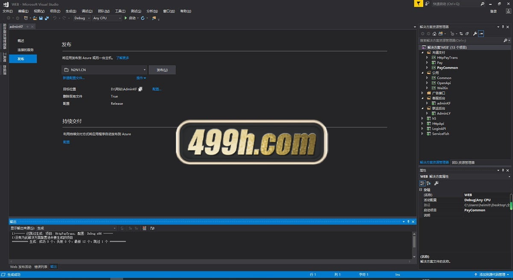This screenshot has height=280, width=513.
Task: Click the 了解更多 link
Action: click(x=123, y=58)
